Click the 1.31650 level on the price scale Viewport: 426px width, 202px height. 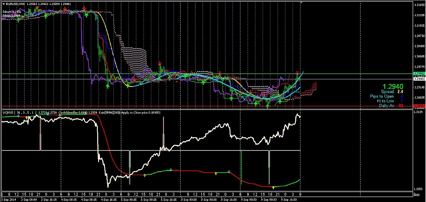click(x=419, y=5)
